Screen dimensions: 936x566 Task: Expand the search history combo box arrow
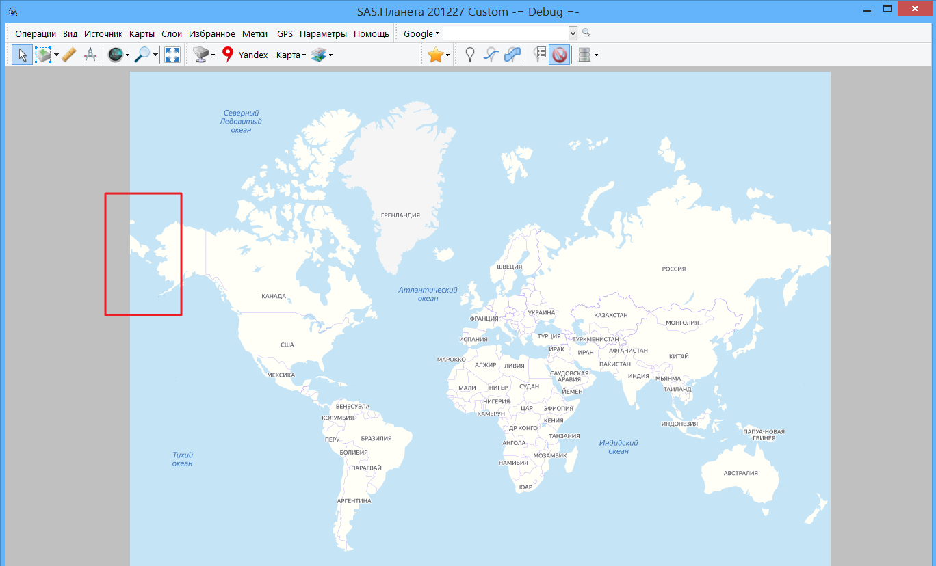pyautogui.click(x=573, y=33)
